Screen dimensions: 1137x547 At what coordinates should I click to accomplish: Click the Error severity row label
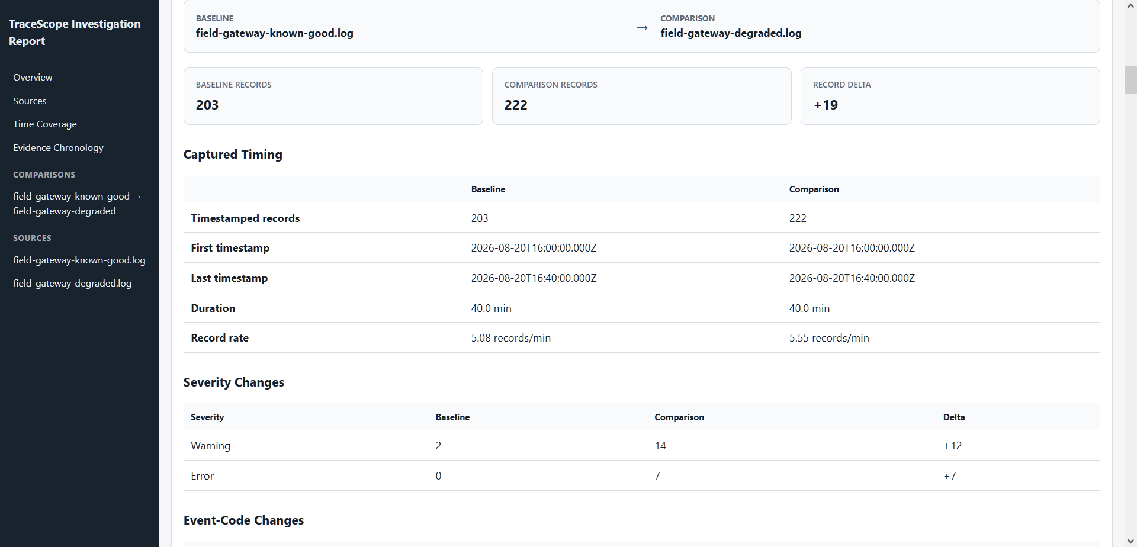coord(202,476)
